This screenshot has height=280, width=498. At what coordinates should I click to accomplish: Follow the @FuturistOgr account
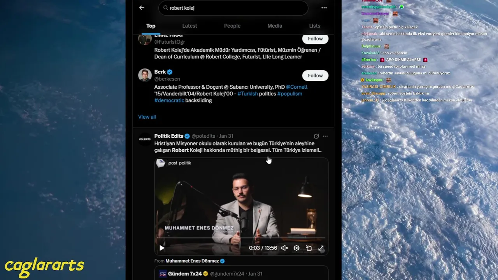pyautogui.click(x=315, y=38)
